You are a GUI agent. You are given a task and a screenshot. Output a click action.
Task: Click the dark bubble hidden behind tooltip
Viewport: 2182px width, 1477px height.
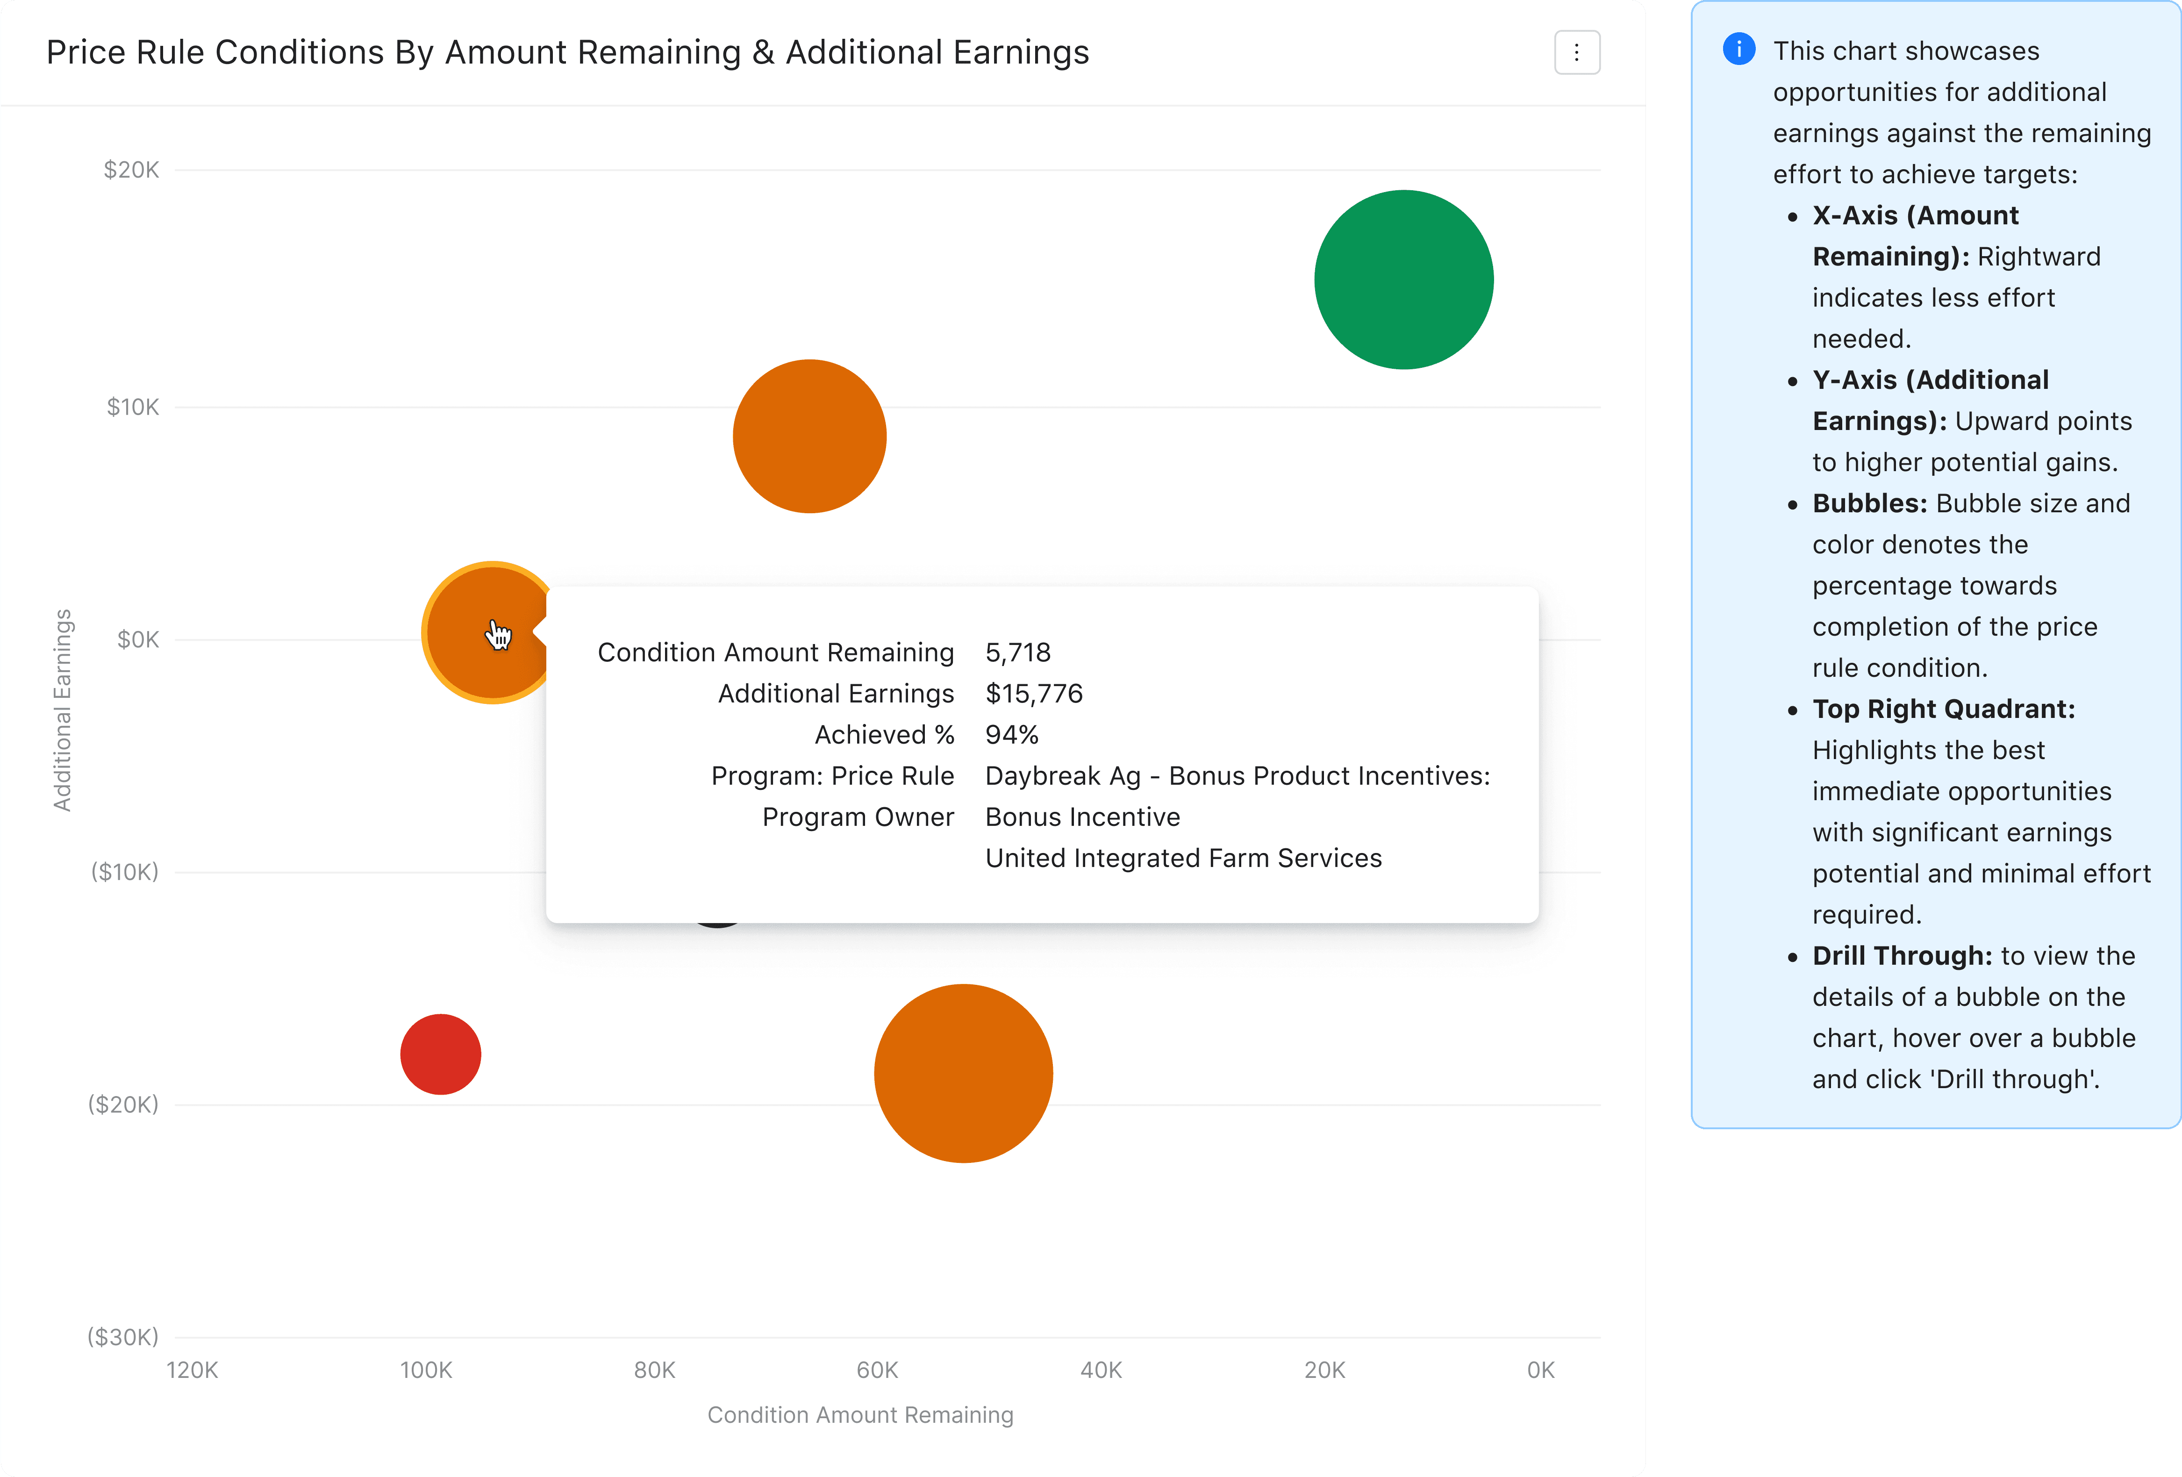(x=716, y=925)
